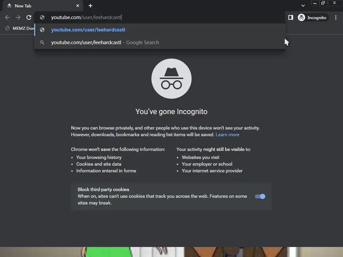Click "Your internet service provider" list item
This screenshot has height=257, width=343.
pos(212,171)
